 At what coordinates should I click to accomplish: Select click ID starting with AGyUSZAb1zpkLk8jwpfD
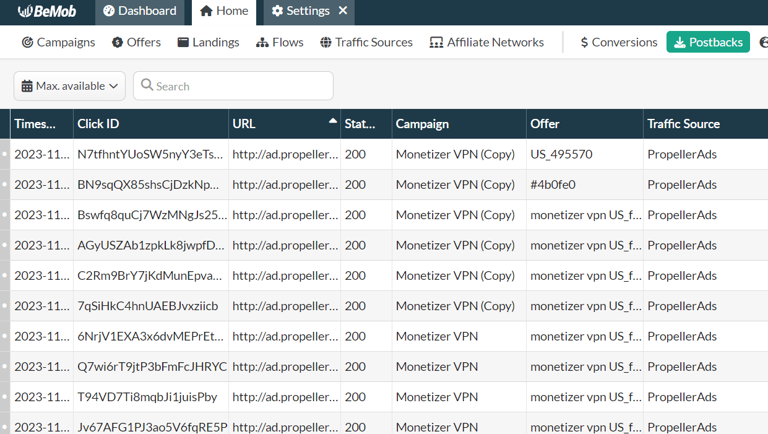[150, 245]
